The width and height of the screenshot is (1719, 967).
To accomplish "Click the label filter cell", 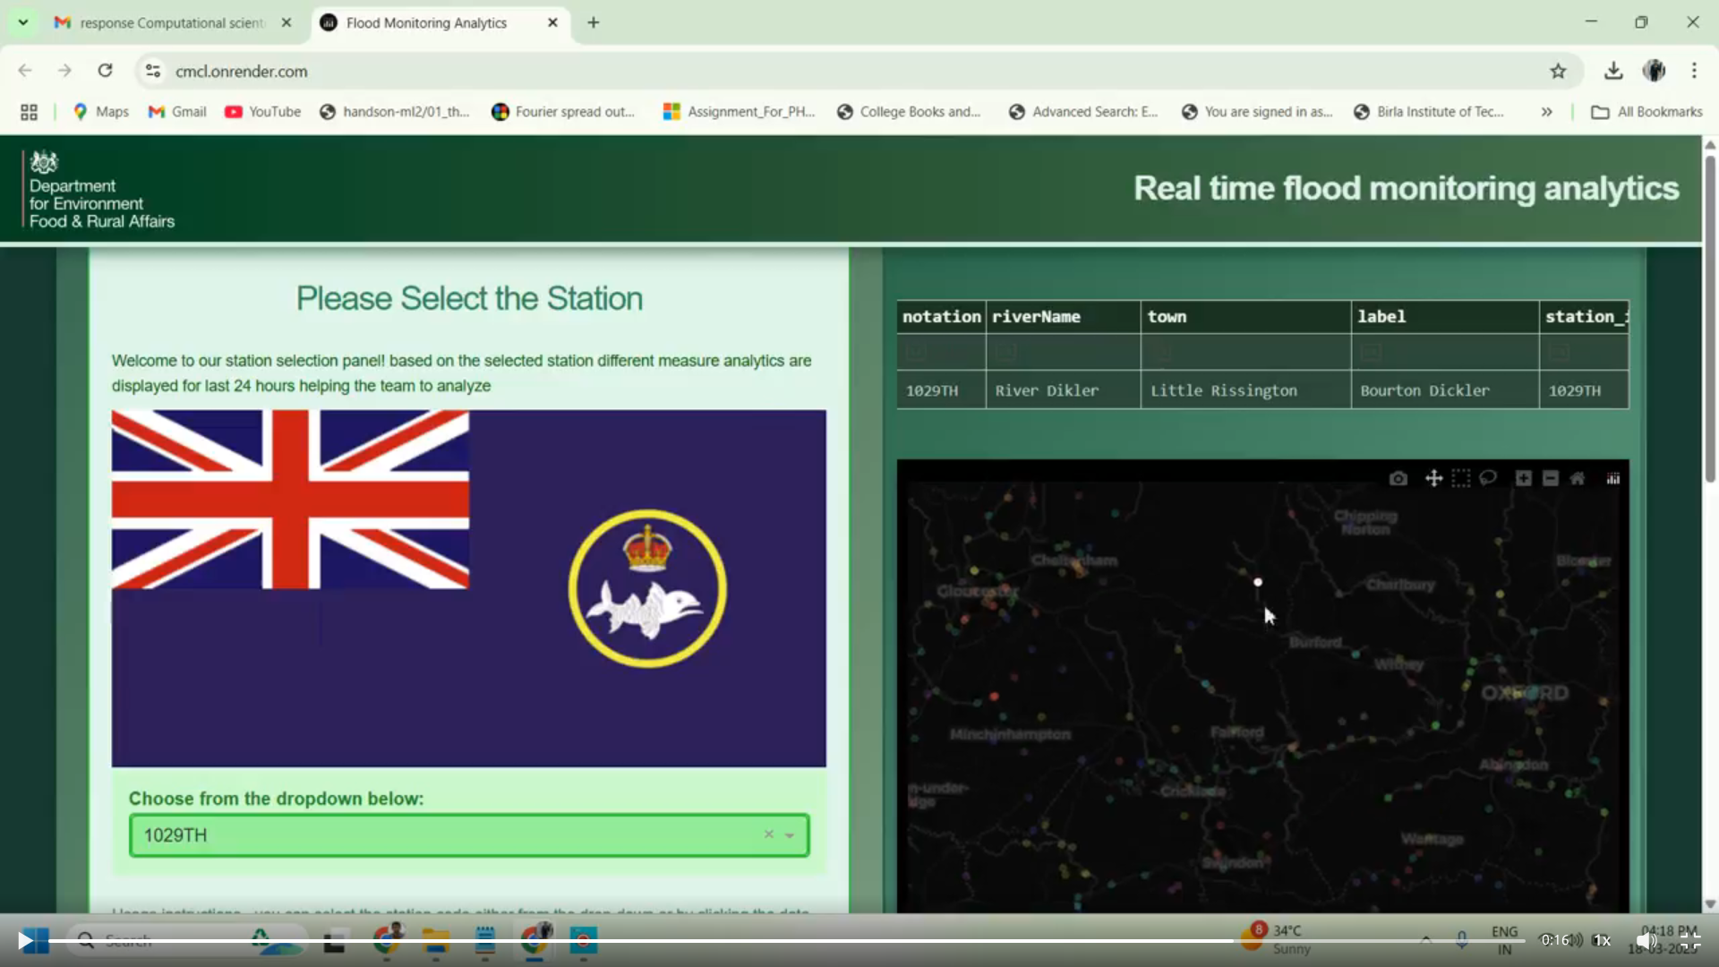I will tap(1445, 353).
